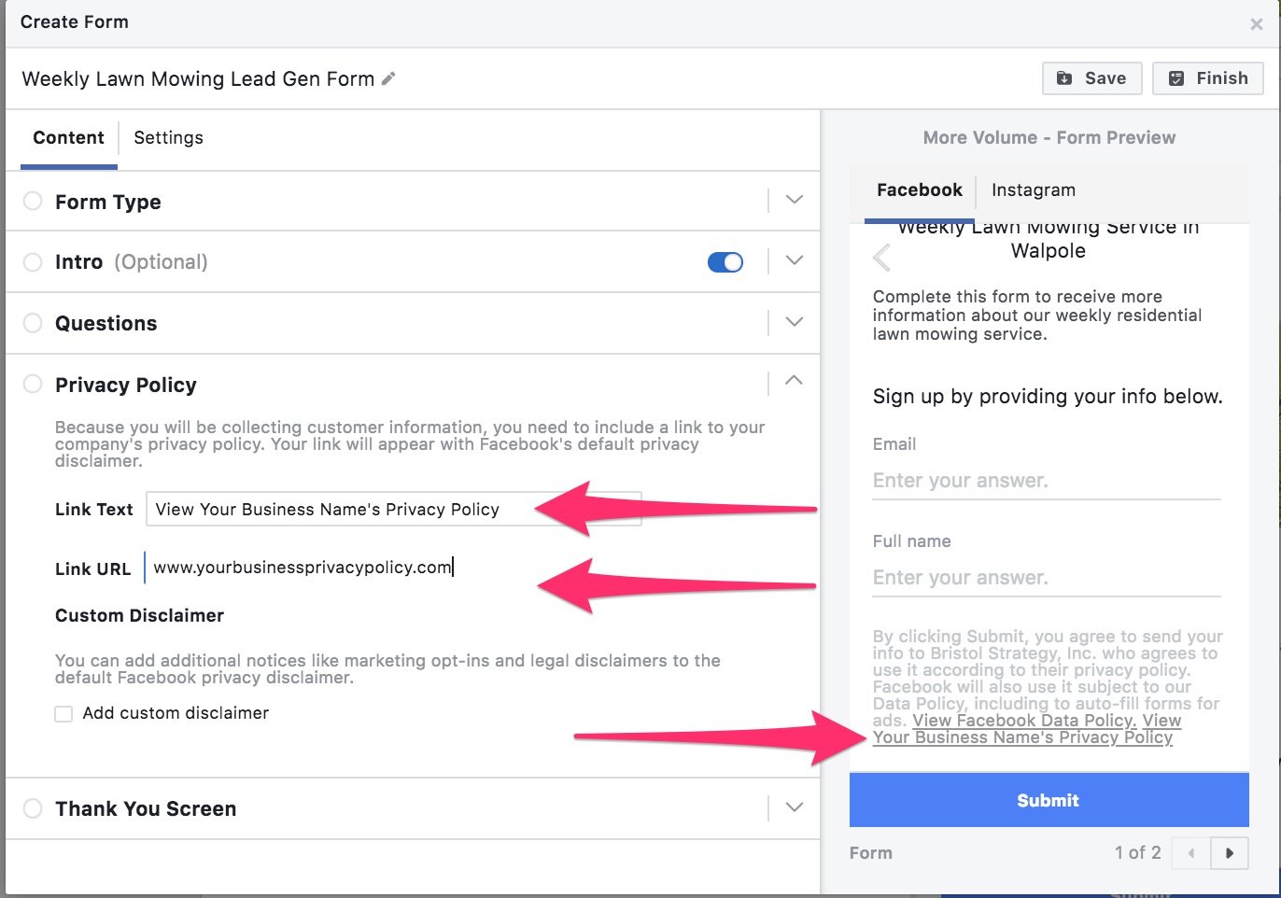Viewport: 1281px width, 898px height.
Task: Open the View Facebook Data Policy link
Action: coord(1023,720)
